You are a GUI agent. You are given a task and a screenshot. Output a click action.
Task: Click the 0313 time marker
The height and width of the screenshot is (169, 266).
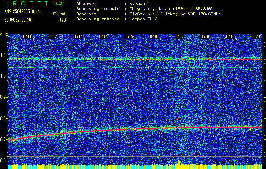point(78,37)
